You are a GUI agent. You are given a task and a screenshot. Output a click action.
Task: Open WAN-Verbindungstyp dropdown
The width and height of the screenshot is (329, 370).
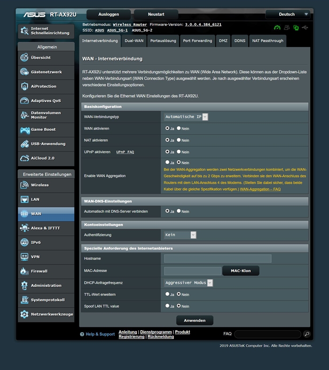point(186,117)
